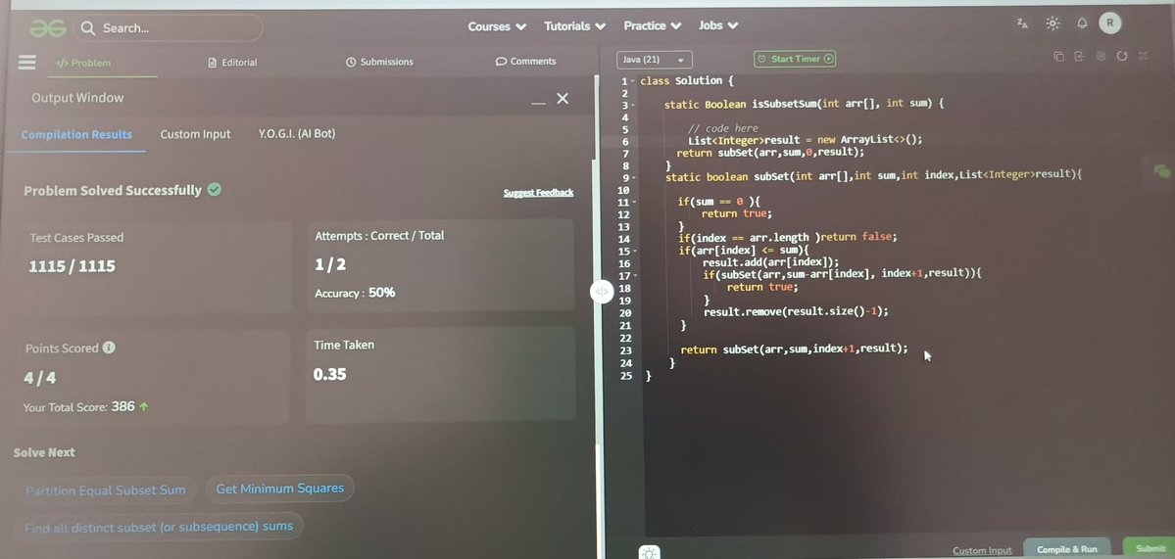Click the Suggest Feedback link
The height and width of the screenshot is (559, 1175).
tap(538, 193)
